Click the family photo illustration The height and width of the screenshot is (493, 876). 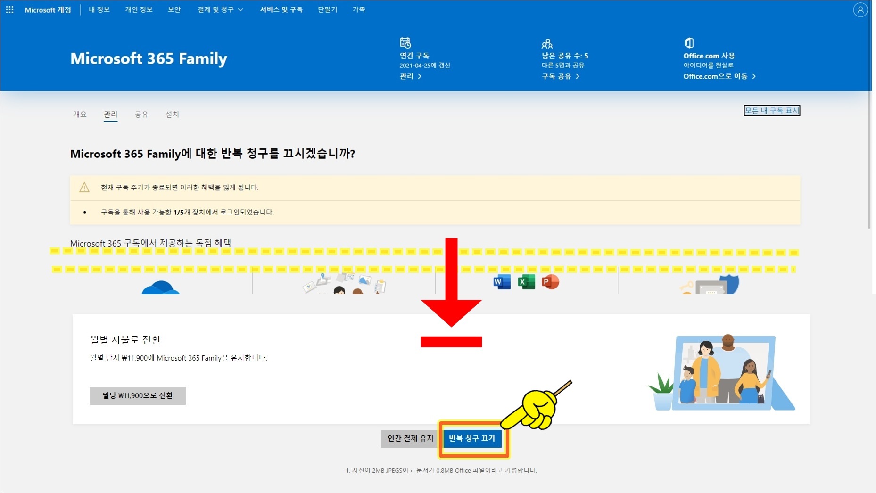coord(722,372)
